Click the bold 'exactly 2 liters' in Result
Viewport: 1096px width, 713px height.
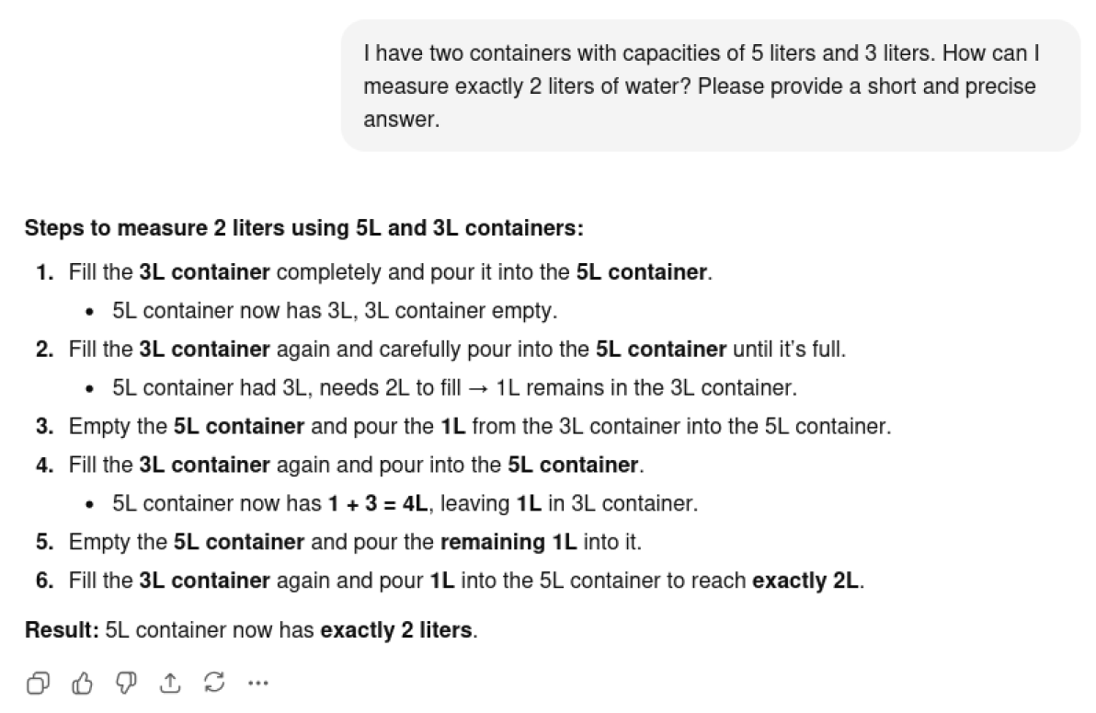point(396,630)
